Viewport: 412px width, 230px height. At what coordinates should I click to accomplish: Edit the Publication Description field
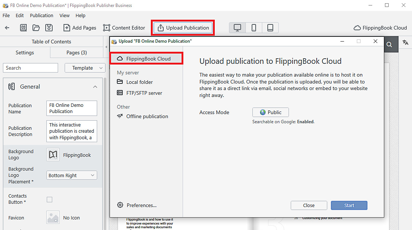72,131
